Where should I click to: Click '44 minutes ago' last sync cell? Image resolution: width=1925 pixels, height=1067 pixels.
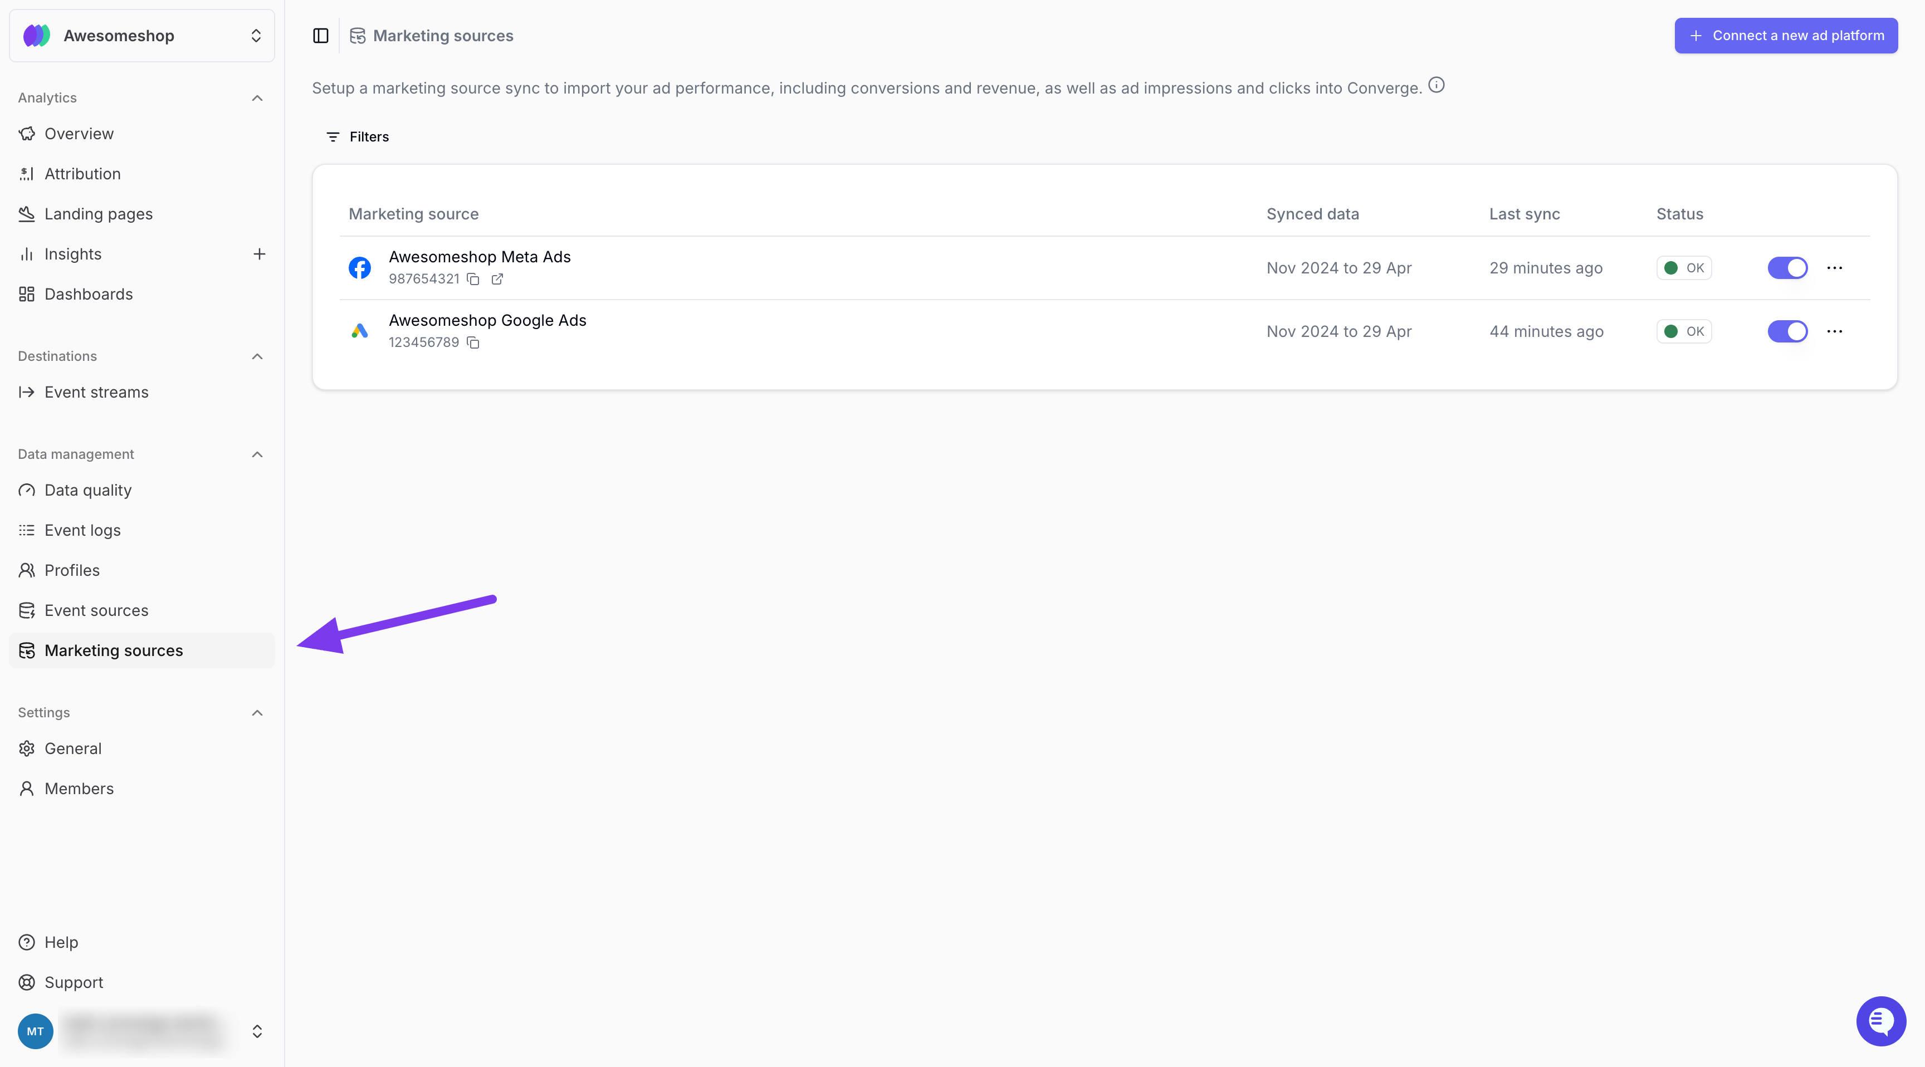1546,331
